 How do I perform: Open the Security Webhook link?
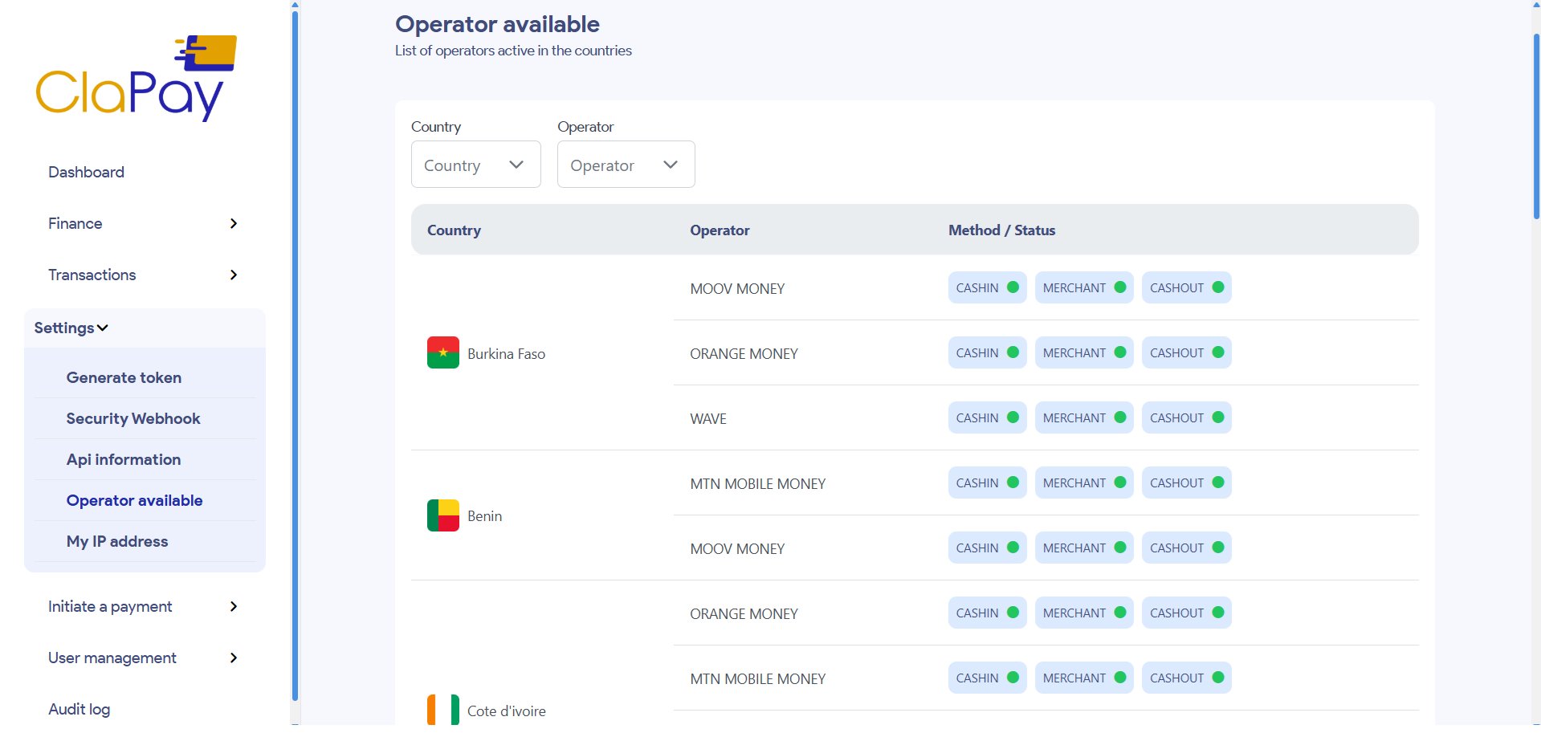[x=133, y=418]
